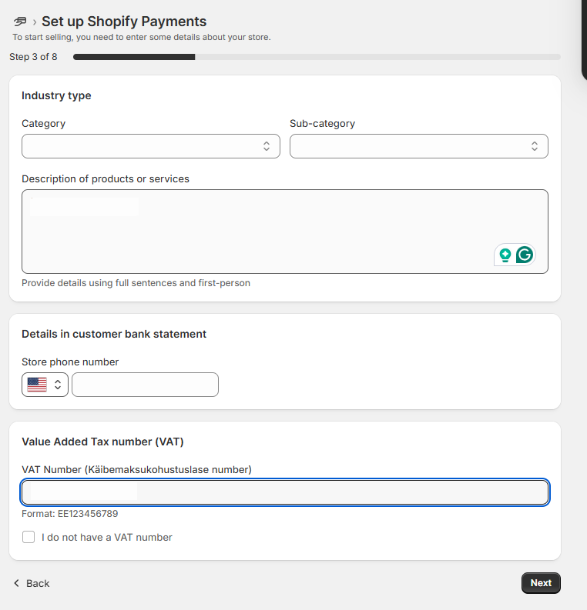Open the Category dropdown
The width and height of the screenshot is (587, 610).
[x=151, y=146]
